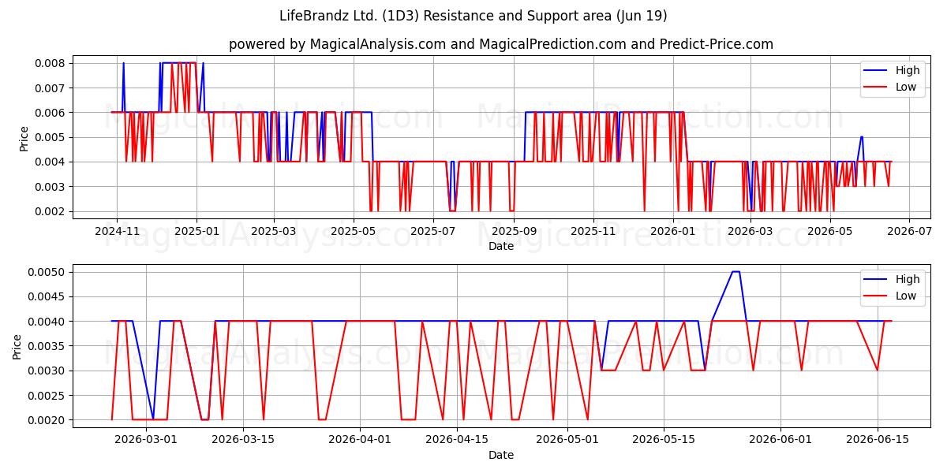The height and width of the screenshot is (473, 947).
Task: Click the '0.003' y-axis tick on top chart
Action: [51, 187]
